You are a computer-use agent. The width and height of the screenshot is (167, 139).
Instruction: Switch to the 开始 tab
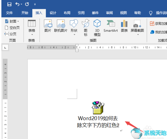click(x=25, y=13)
